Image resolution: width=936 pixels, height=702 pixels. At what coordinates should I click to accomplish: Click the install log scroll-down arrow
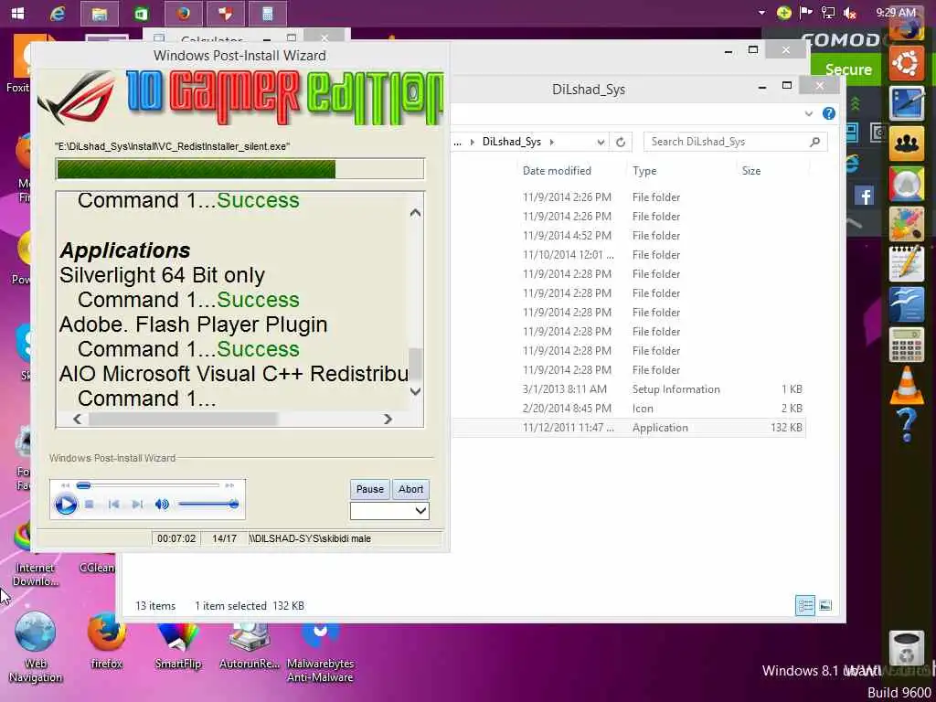(416, 391)
